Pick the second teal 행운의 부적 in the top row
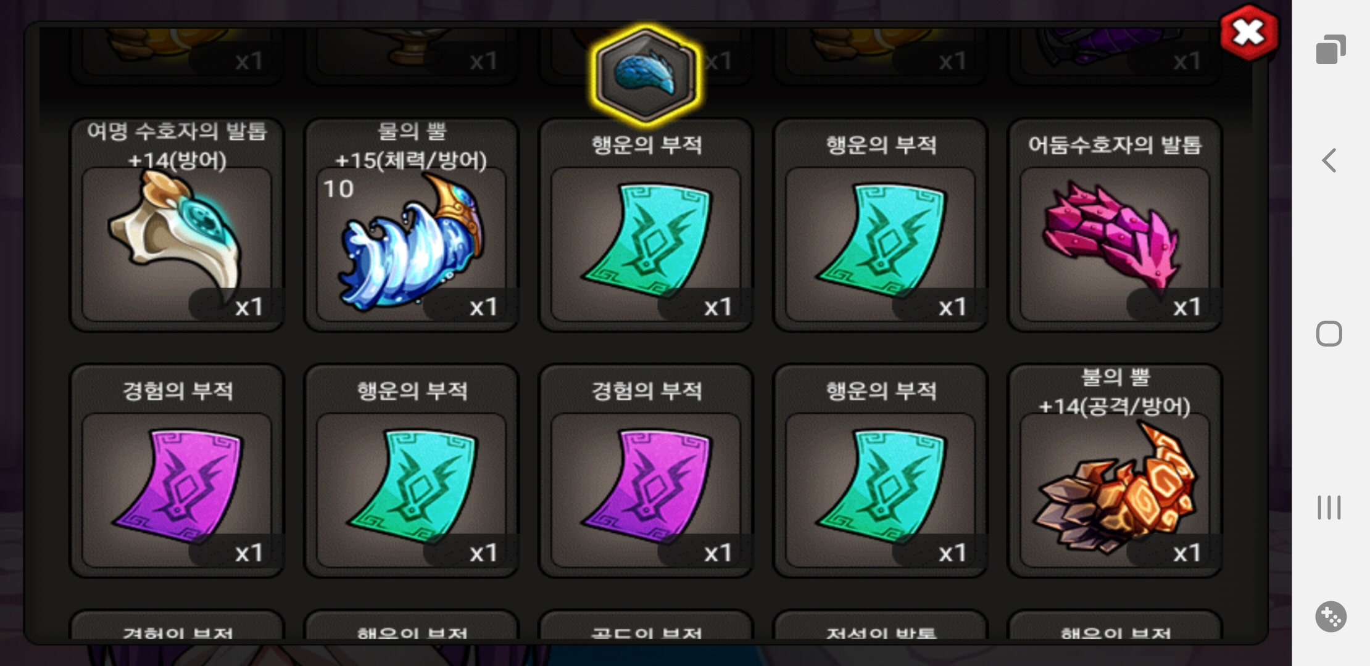The image size is (1370, 666). pyautogui.click(x=881, y=225)
